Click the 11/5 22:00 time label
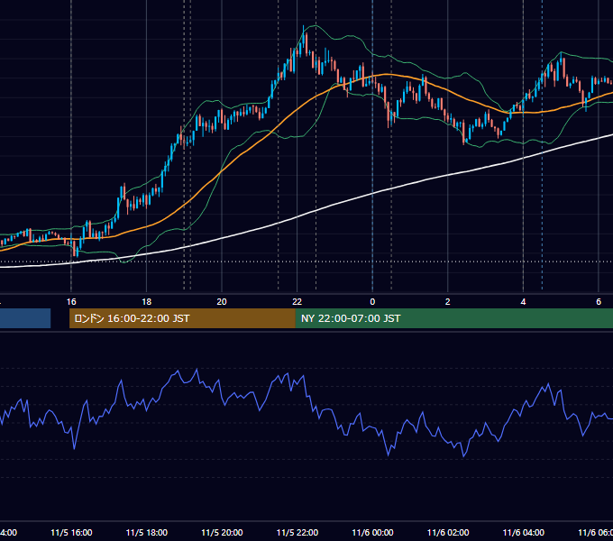Viewport: 613px width, 541px height. pyautogui.click(x=297, y=532)
